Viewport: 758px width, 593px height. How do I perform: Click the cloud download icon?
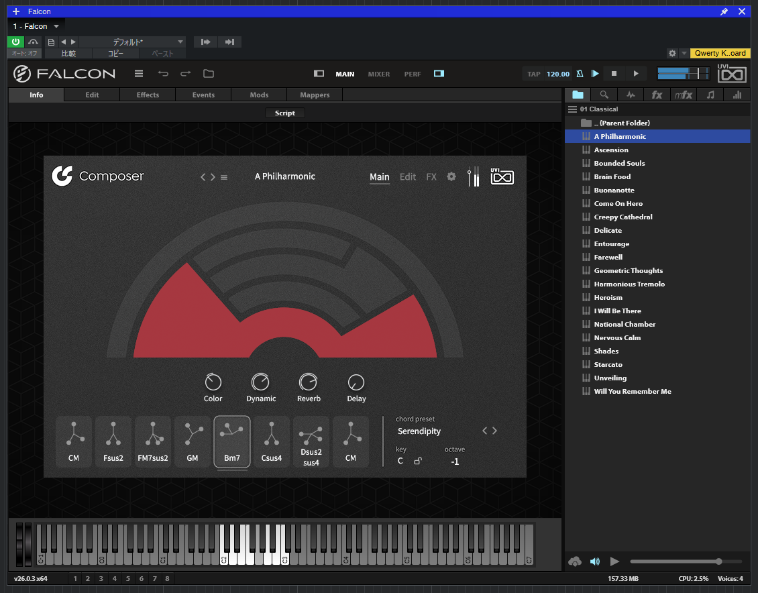pyautogui.click(x=575, y=561)
